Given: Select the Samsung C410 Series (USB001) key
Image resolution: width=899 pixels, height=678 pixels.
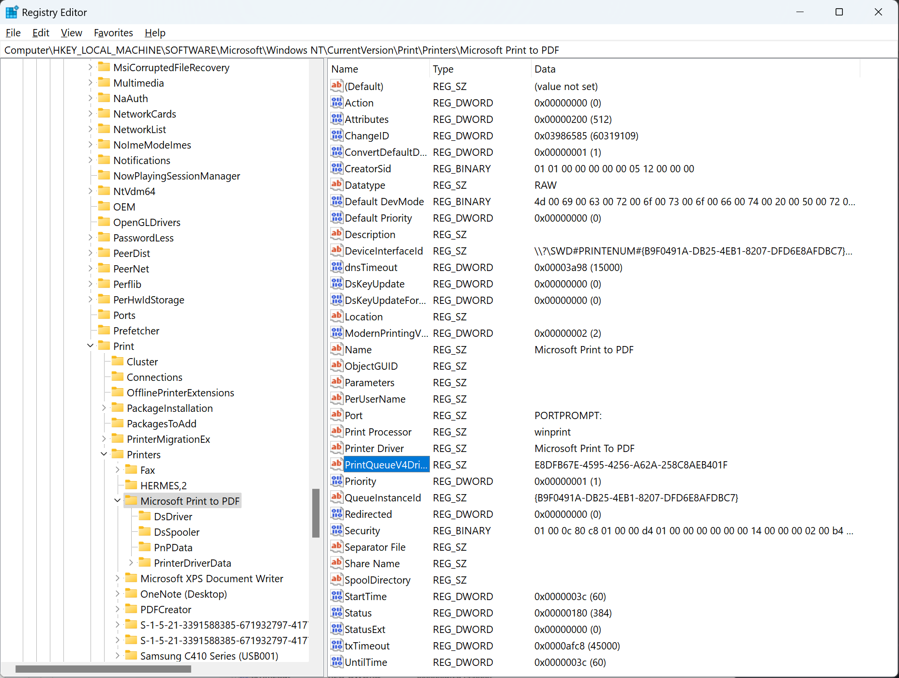Looking at the screenshot, I should (209, 656).
